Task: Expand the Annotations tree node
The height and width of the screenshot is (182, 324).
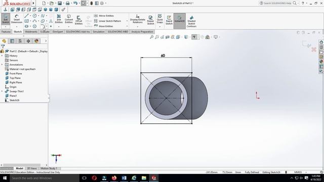Action: click(2, 65)
